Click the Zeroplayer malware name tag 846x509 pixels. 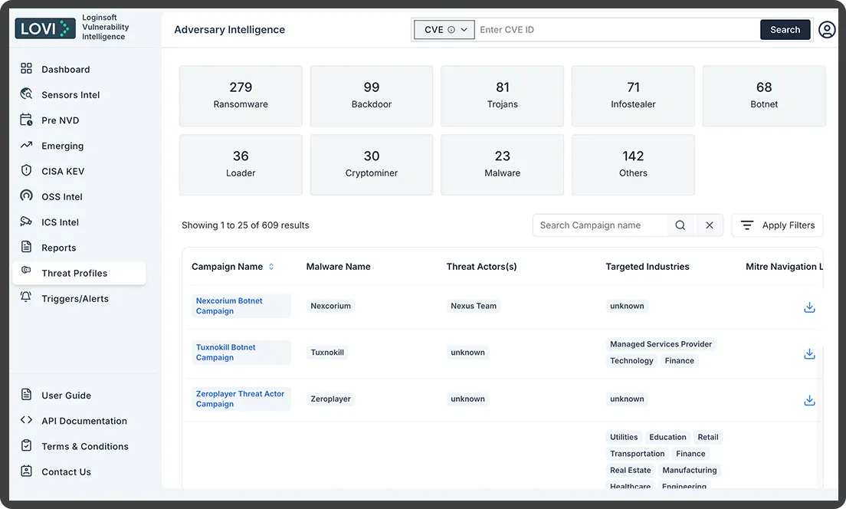point(330,399)
